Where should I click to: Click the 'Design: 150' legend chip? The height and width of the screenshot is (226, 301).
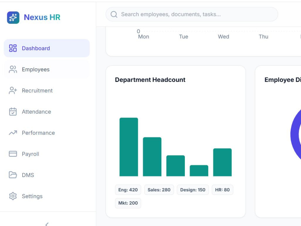193,190
